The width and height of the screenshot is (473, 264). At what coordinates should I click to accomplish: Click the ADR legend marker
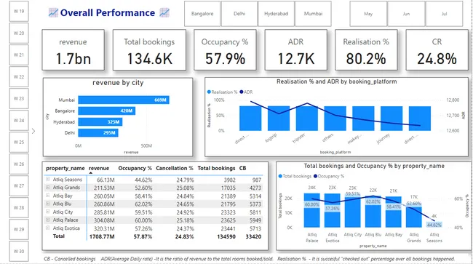click(242, 92)
